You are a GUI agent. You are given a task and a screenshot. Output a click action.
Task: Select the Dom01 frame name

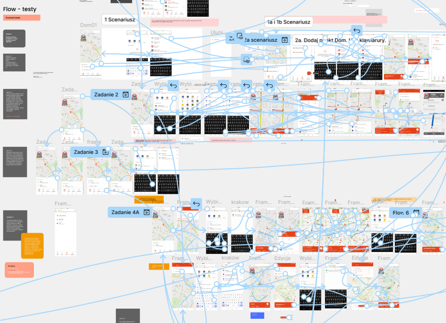click(88, 25)
